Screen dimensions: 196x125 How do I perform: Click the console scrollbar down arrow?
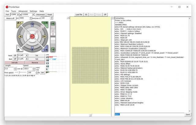tap(190, 111)
